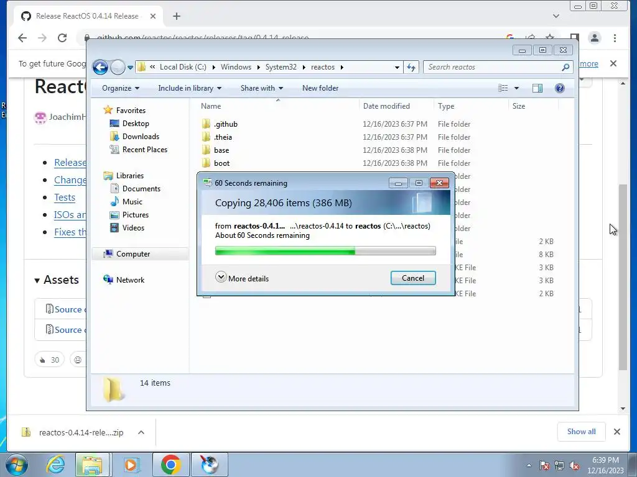Open the Share with menu
637x477 pixels.
[x=262, y=88]
